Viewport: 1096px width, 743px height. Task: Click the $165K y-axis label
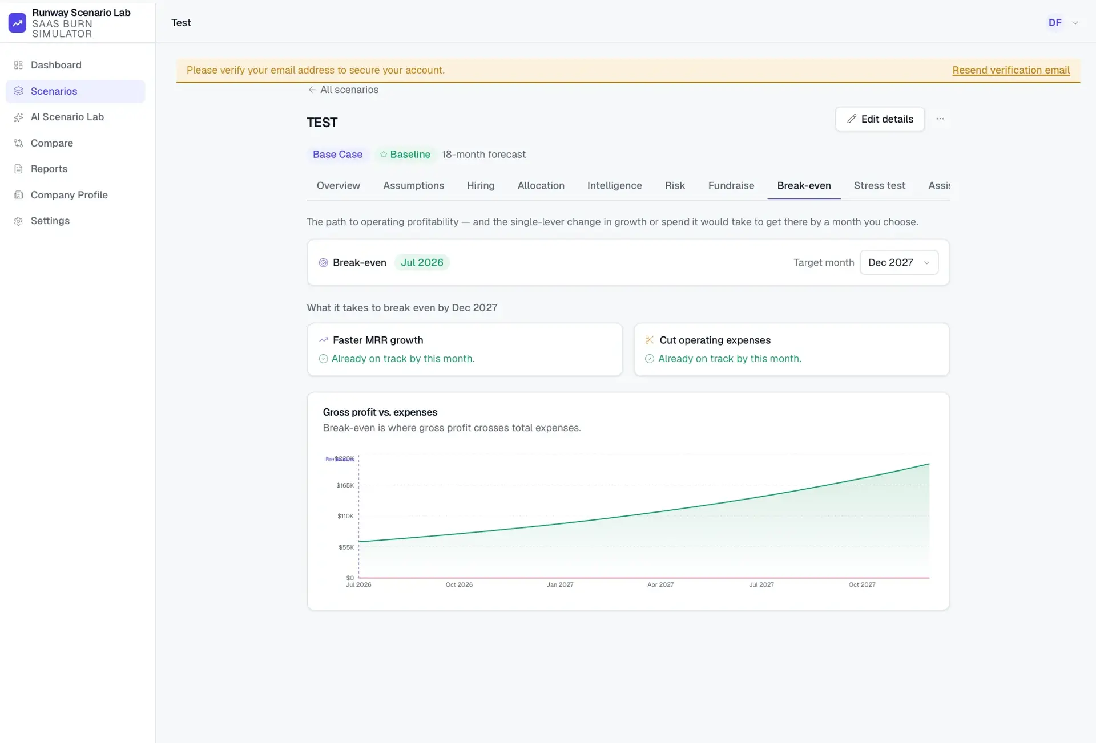pyautogui.click(x=345, y=486)
